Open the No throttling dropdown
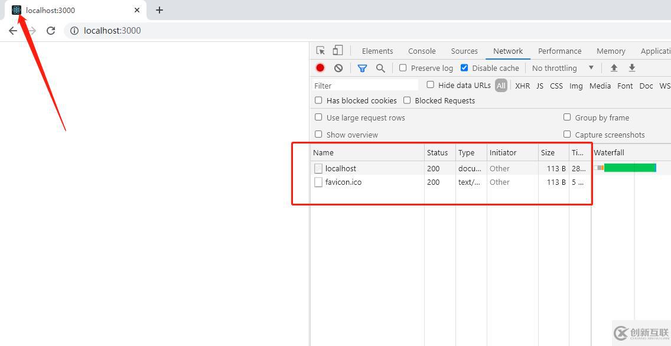This screenshot has height=346, width=671. tap(563, 68)
